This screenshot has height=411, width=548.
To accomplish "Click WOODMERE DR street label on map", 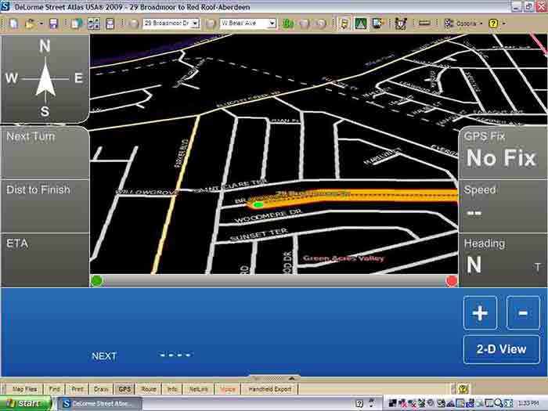I will click(x=268, y=216).
